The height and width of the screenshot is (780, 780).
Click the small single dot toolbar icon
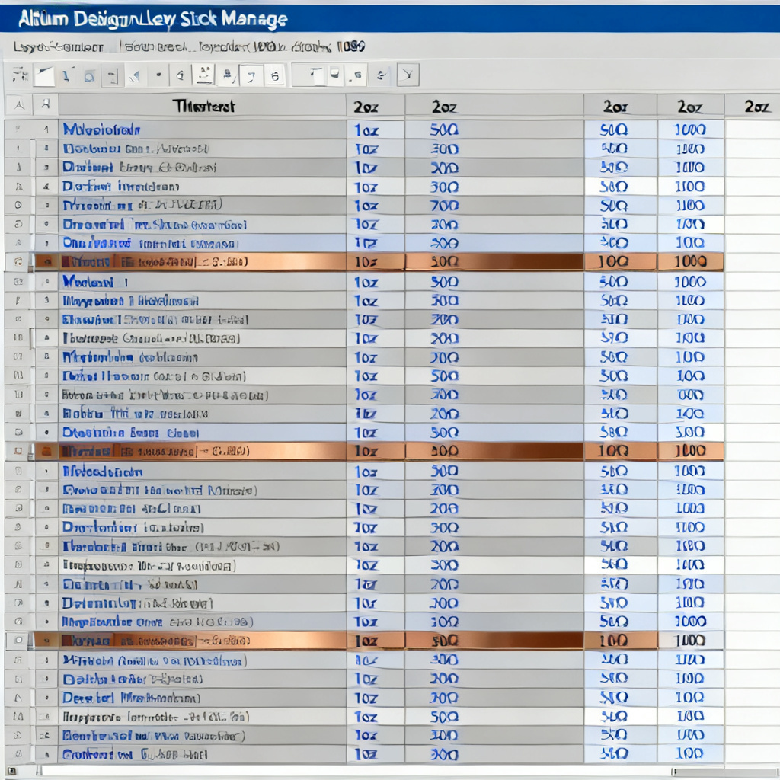(x=158, y=75)
